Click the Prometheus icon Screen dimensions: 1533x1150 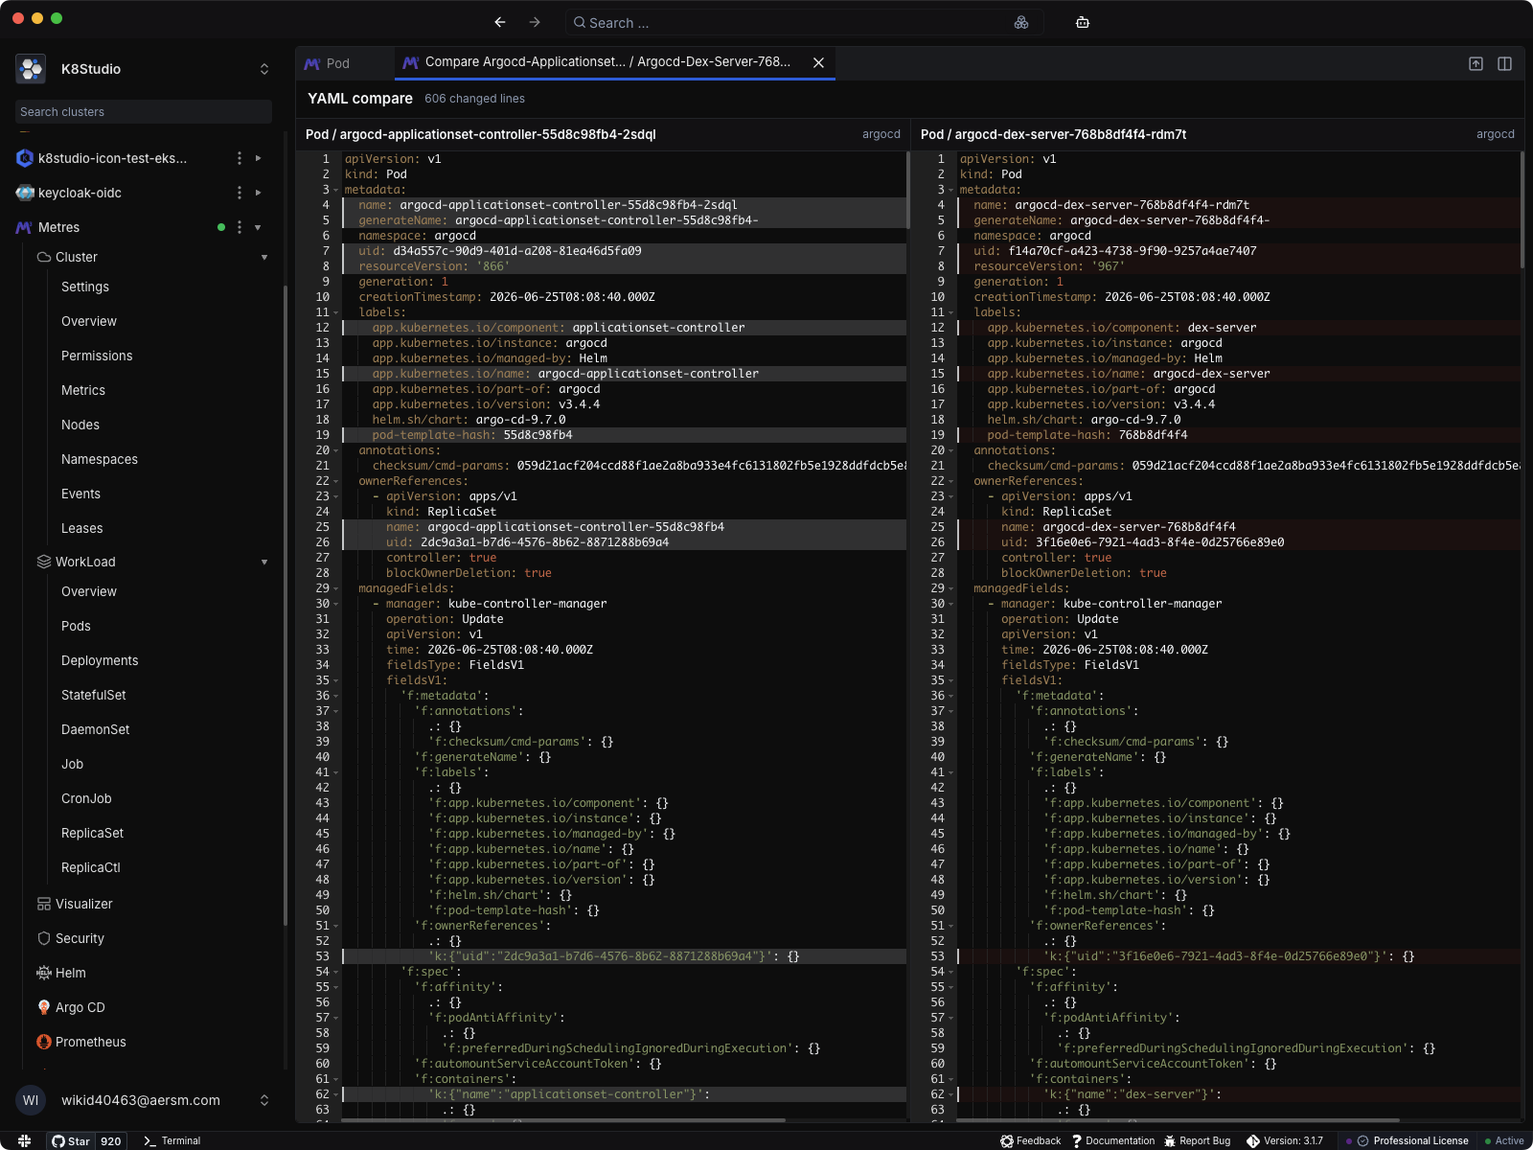point(44,1042)
